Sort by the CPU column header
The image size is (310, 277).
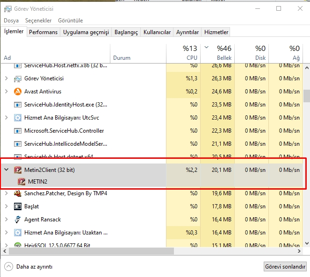tap(183, 53)
